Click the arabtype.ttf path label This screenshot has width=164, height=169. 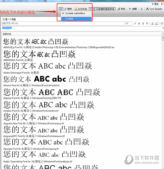38,162
